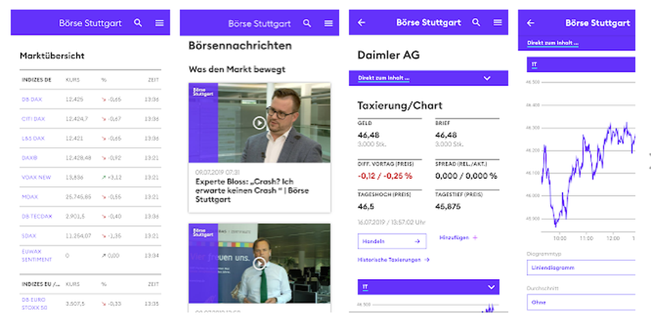
Task: Click the red -0,12 / -0,25 % value
Action: (385, 176)
